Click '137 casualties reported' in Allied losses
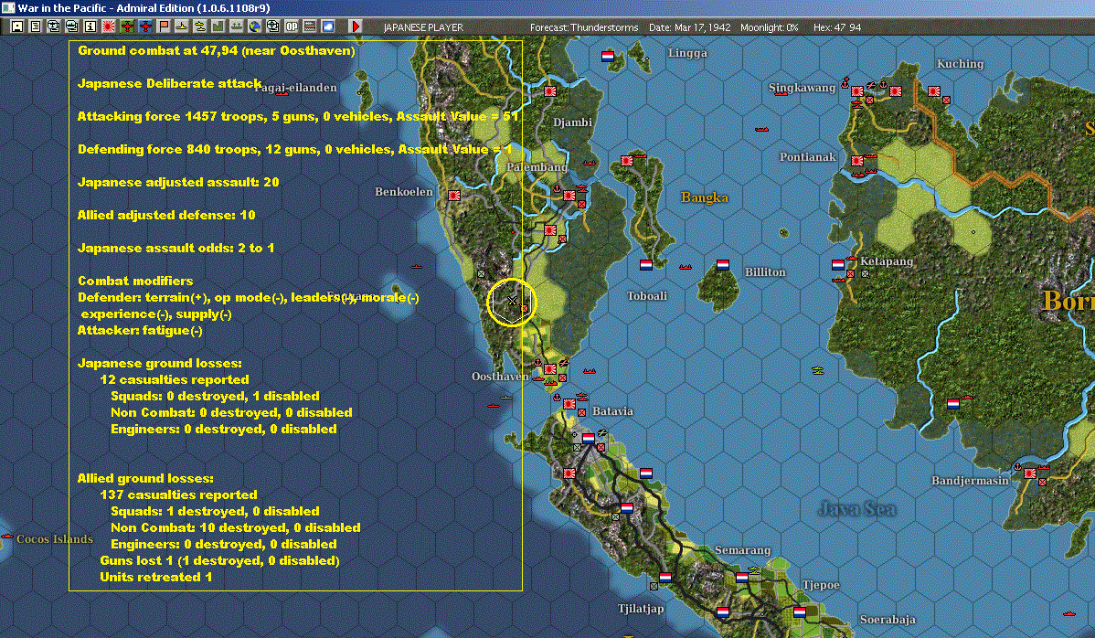The height and width of the screenshot is (638, 1095). point(179,494)
